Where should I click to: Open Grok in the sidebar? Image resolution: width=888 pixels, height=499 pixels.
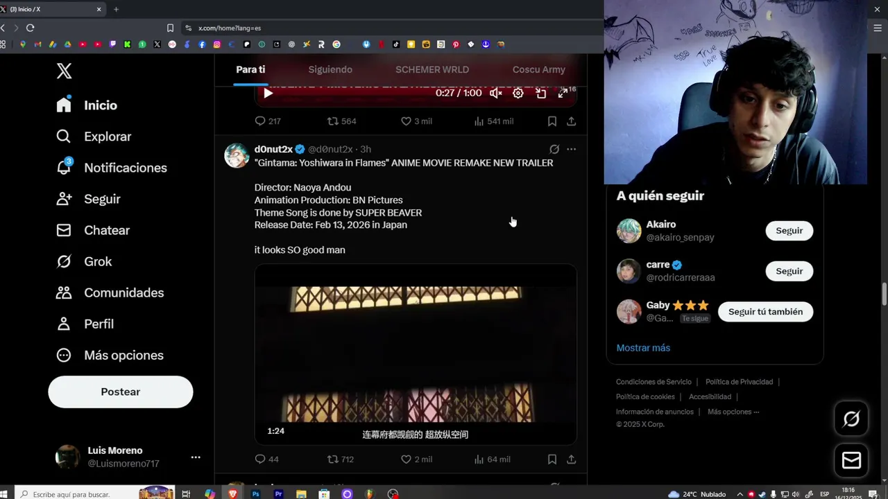pos(84,261)
